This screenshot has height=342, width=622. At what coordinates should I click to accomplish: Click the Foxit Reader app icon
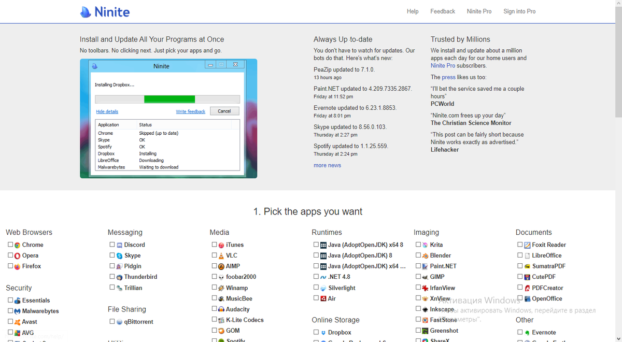(x=527, y=245)
